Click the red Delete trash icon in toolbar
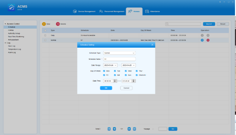The image size is (236, 135). coord(58,24)
